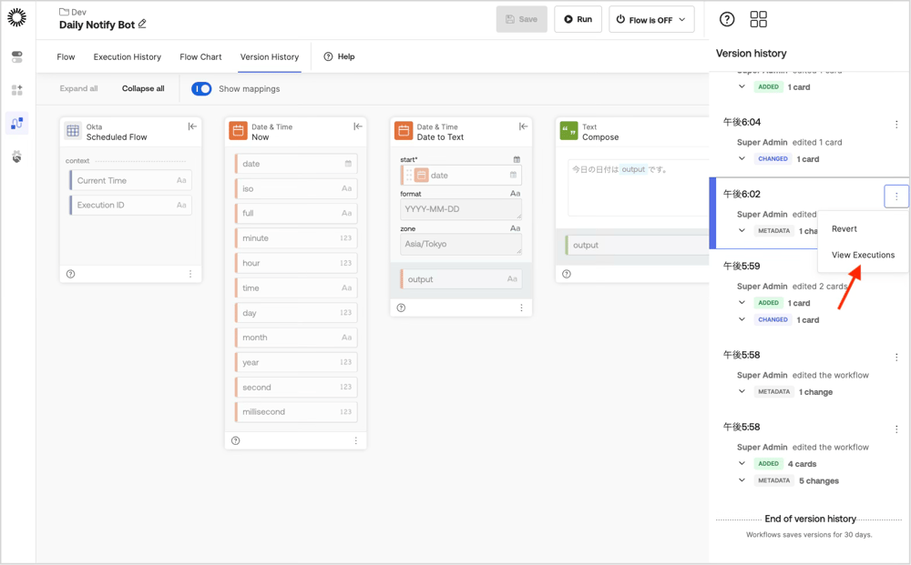
Task: Open help question-mark icon in top right
Action: 727,19
